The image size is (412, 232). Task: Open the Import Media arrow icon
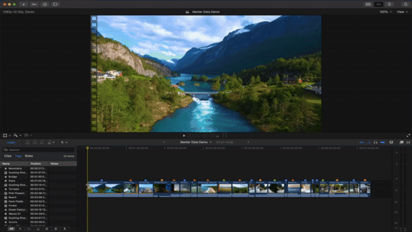23,4
